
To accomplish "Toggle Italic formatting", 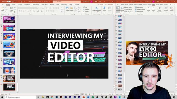I will pyautogui.click(x=22, y=11).
